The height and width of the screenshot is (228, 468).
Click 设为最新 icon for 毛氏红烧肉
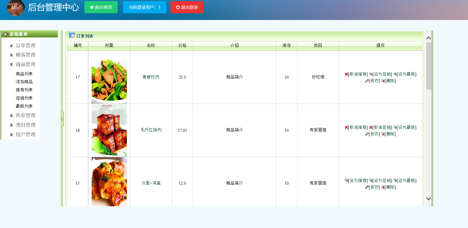click(x=395, y=128)
